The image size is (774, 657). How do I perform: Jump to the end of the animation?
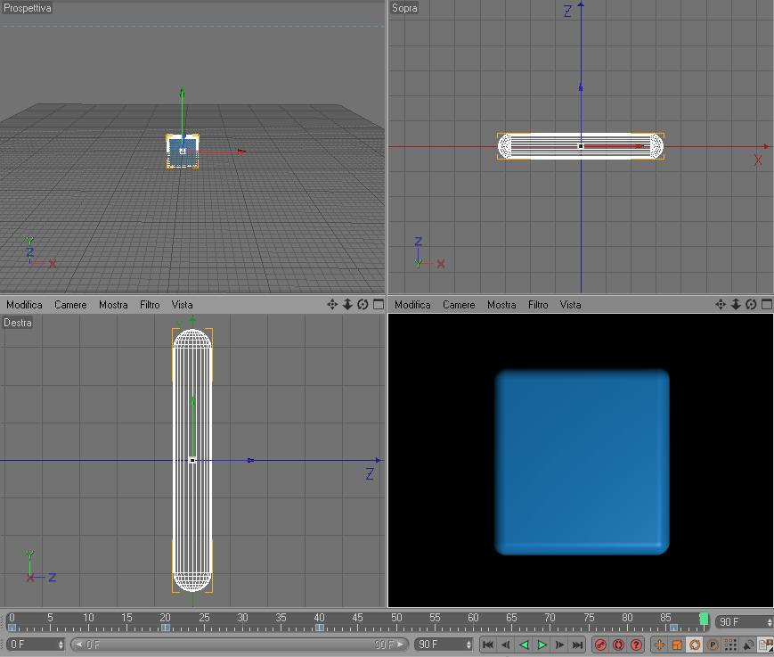577,645
